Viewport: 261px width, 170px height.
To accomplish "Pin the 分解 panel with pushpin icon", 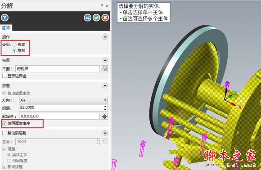I will coord(102,6).
